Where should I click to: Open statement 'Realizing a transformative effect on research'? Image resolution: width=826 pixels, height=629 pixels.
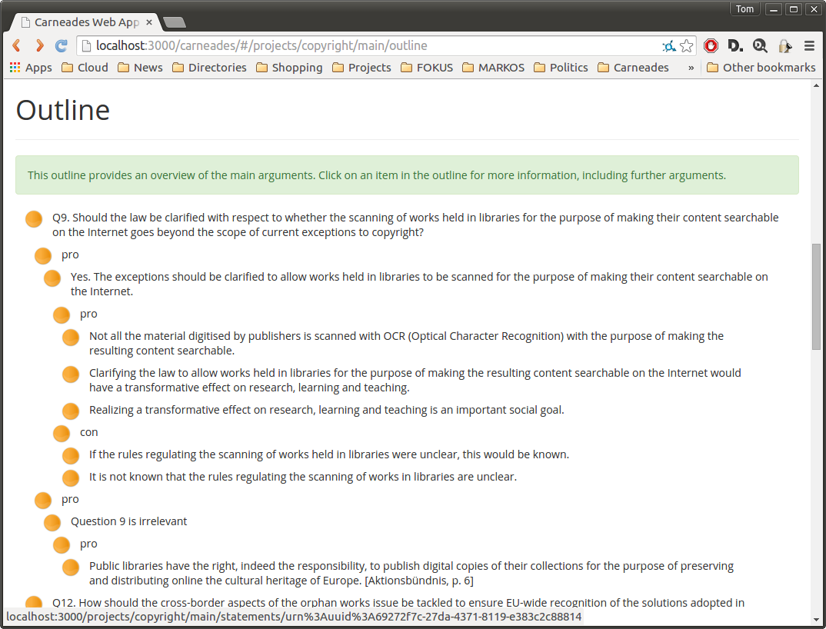pos(327,410)
